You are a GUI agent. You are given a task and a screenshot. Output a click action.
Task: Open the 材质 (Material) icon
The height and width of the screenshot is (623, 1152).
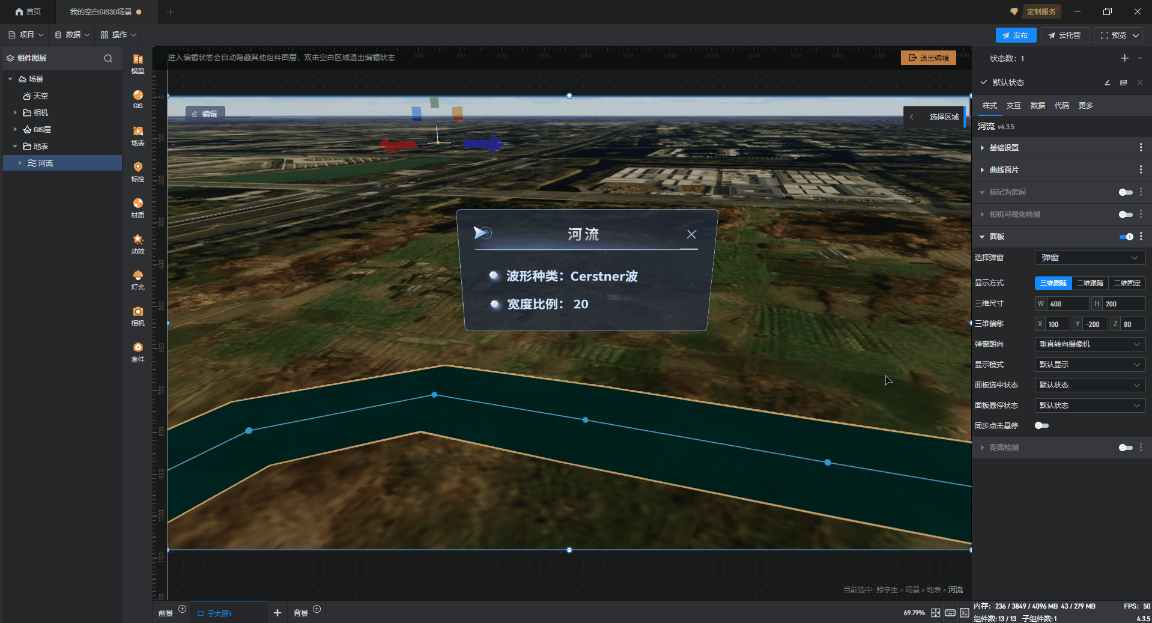(138, 207)
